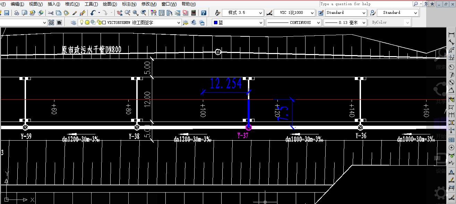Toggle layer on/off lightbulb icon

tap(81, 23)
